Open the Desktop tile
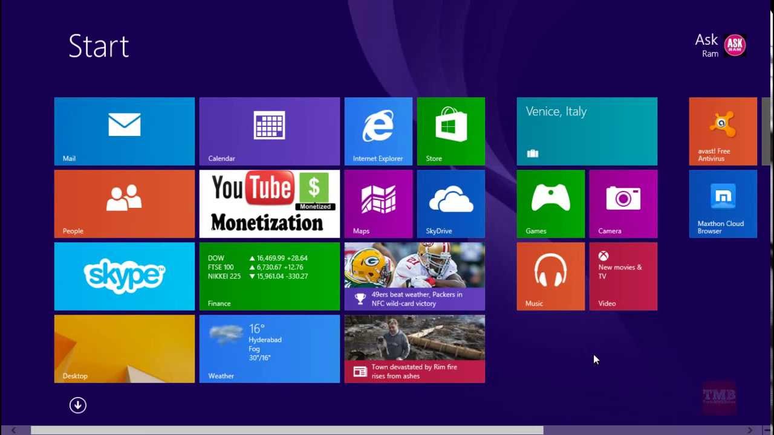The height and width of the screenshot is (435, 774). [125, 349]
